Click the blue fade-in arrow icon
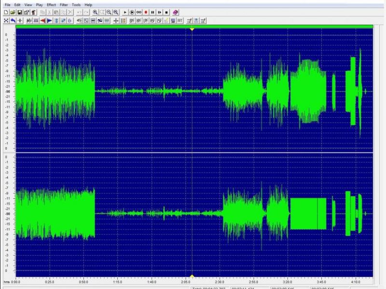Viewport: 386px width, 289px height. [50, 21]
